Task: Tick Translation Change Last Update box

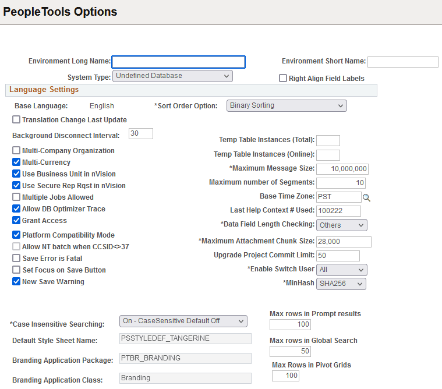Action: pyautogui.click(x=16, y=119)
